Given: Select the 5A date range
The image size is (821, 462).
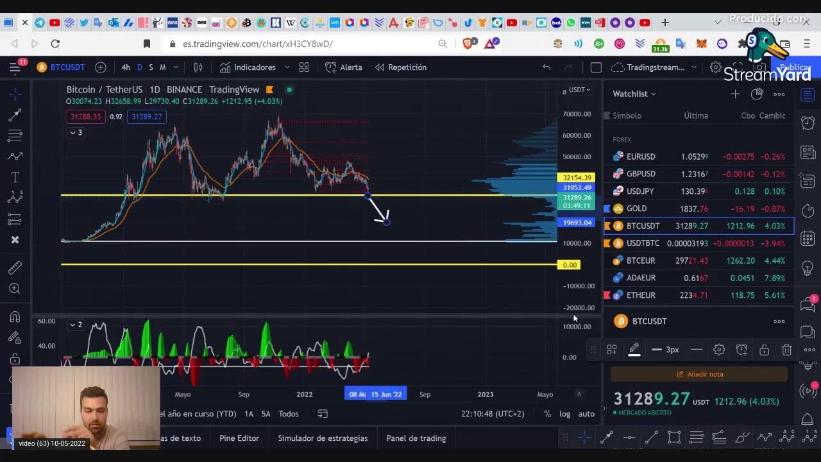Looking at the screenshot, I should [x=266, y=414].
